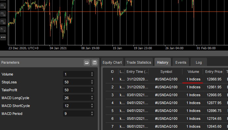Image resolution: width=228 pixels, height=130 pixels.
Task: Click the save parameters disk icon
Action: pos(95,63)
